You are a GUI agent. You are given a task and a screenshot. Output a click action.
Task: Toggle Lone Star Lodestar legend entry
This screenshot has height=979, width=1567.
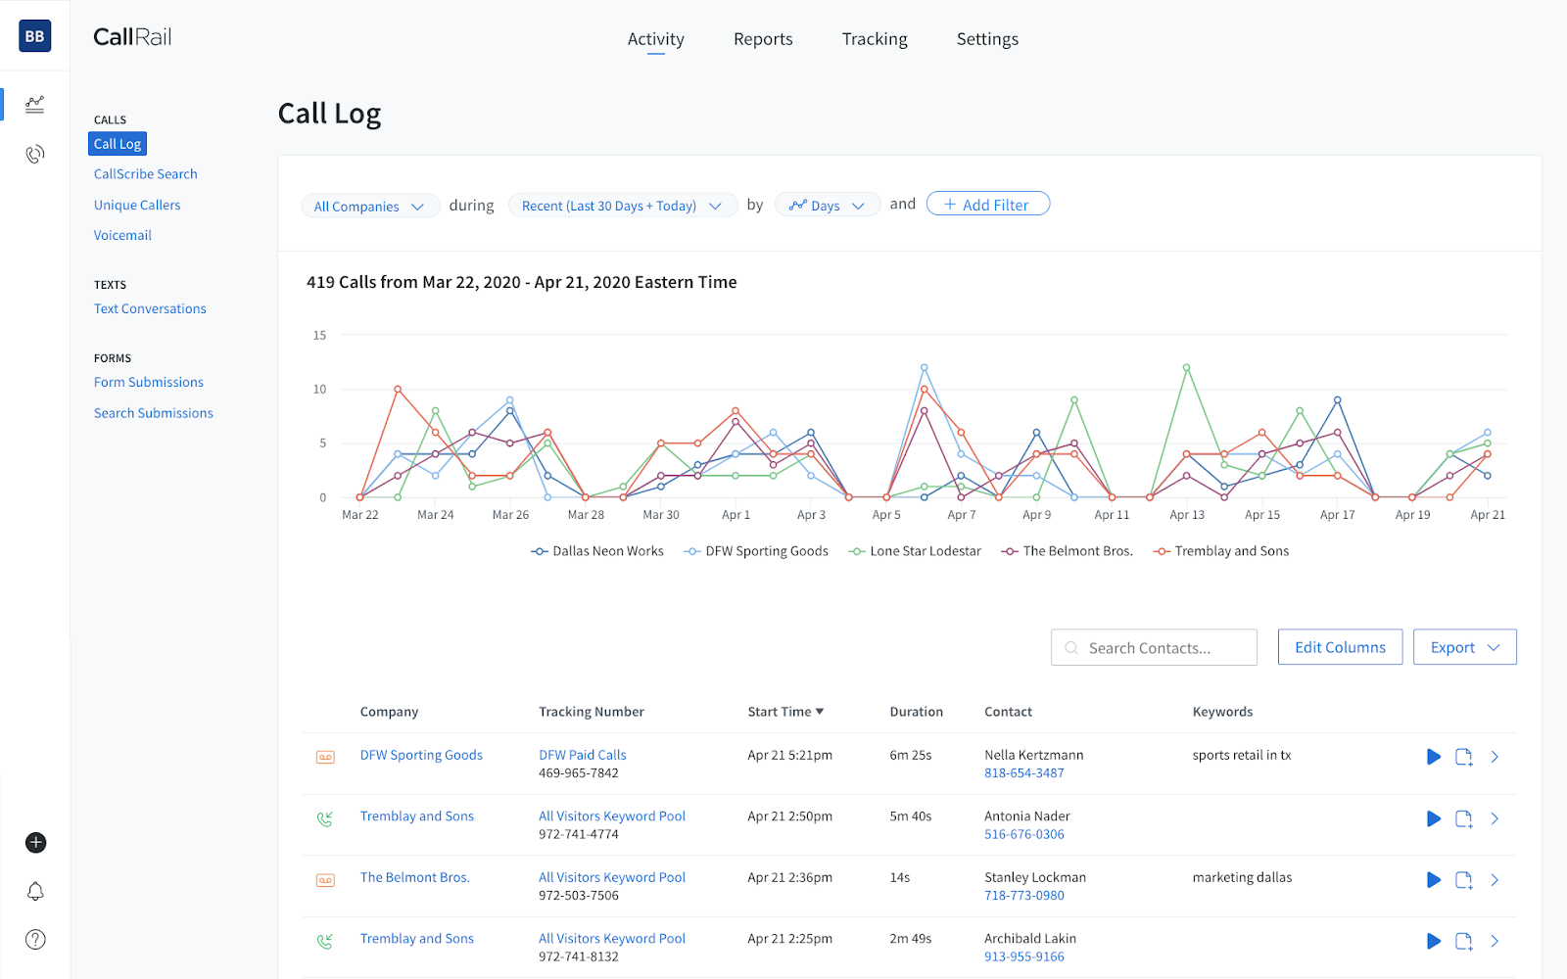[915, 551]
